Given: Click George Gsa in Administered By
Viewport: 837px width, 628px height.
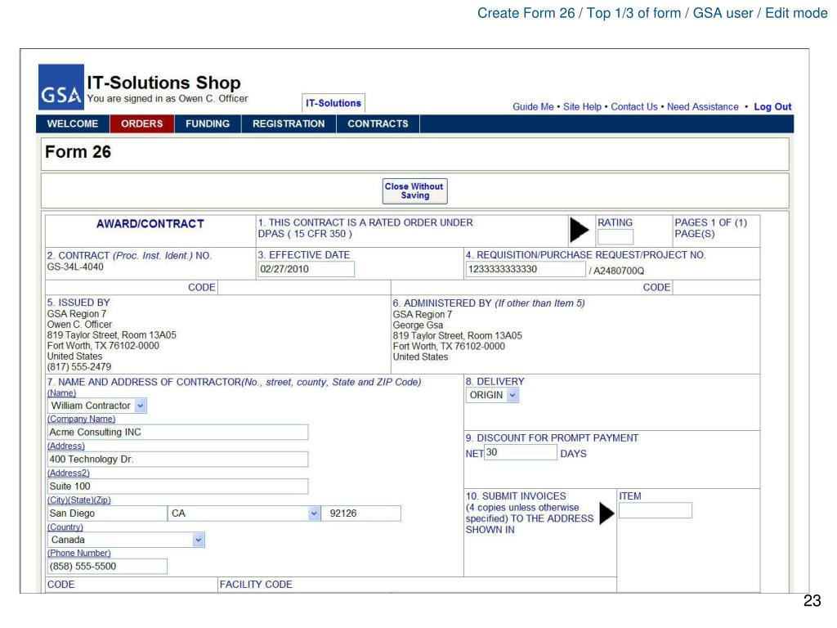Looking at the screenshot, I should pos(418,325).
